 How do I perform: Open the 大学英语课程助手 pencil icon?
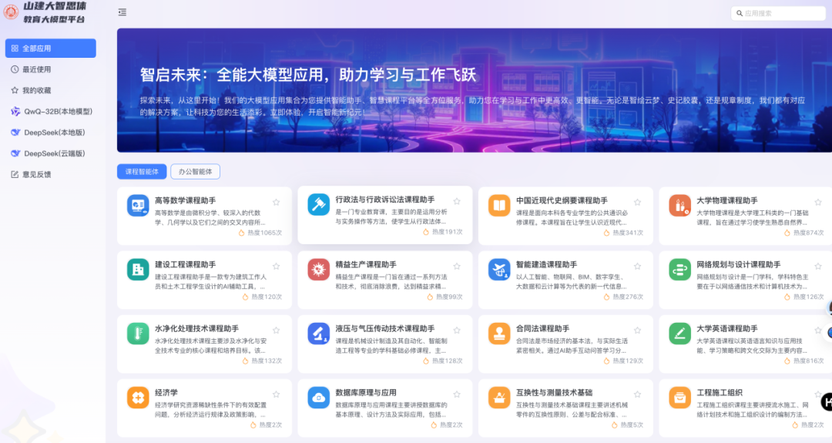click(679, 334)
